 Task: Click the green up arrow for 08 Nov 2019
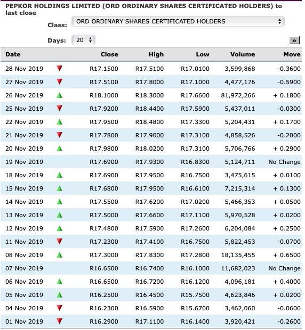(59, 255)
